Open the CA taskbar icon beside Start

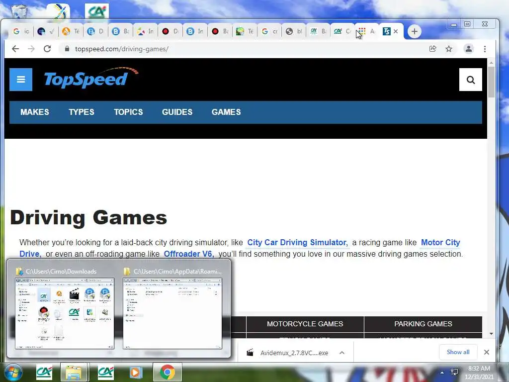(x=44, y=372)
